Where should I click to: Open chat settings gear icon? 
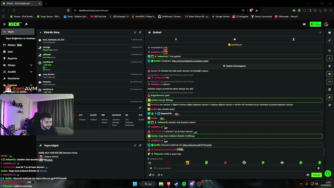click(x=308, y=175)
